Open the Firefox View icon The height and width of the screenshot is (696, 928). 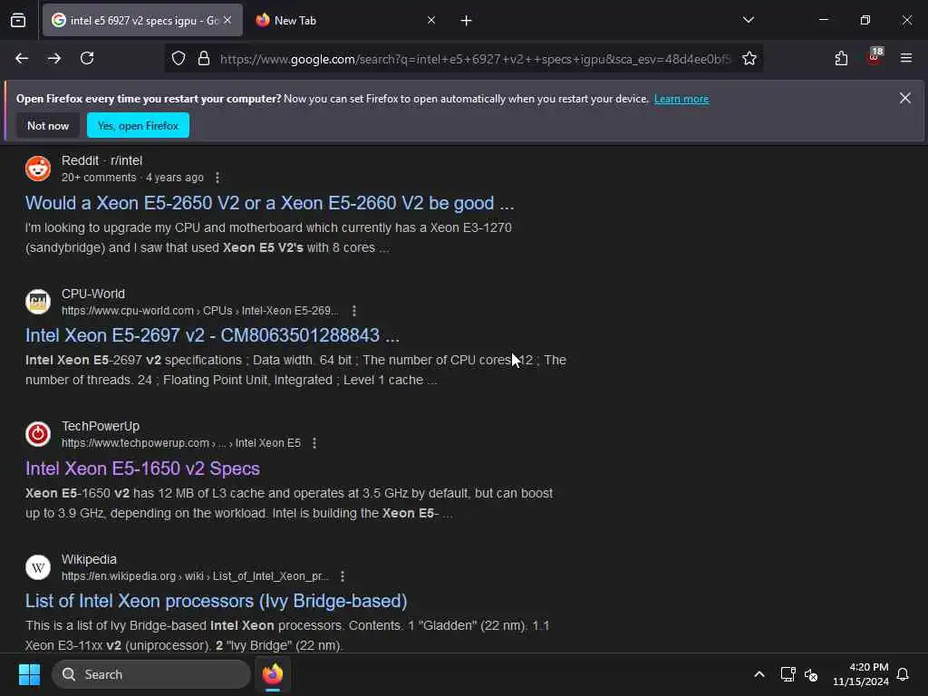(x=18, y=20)
